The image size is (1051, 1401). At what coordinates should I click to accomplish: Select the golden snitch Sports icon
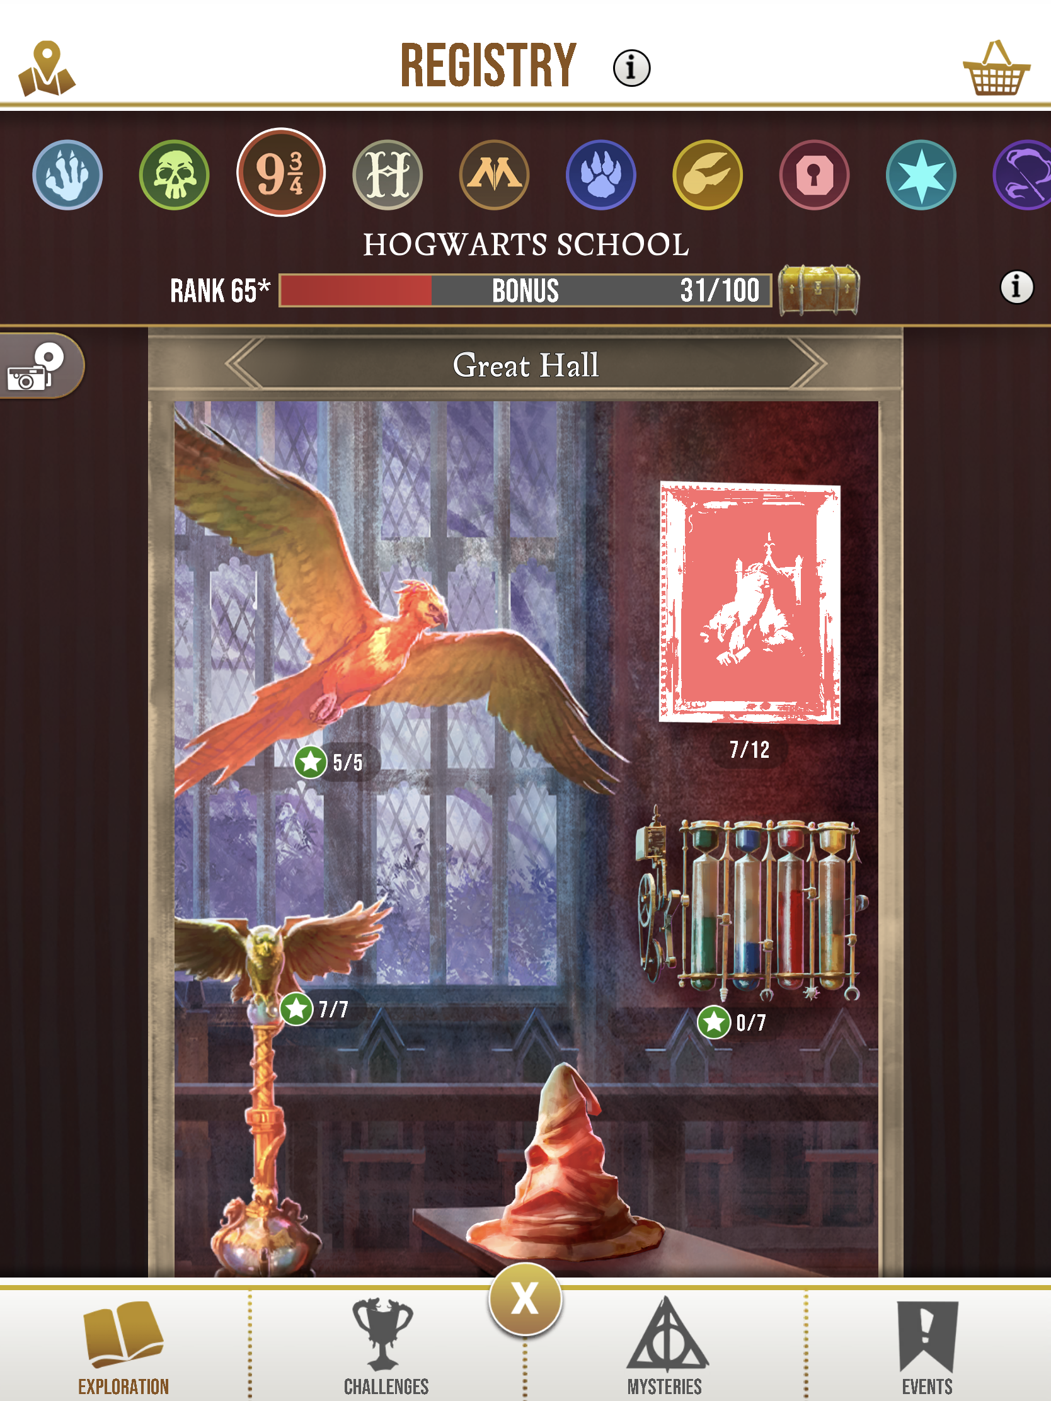(708, 174)
